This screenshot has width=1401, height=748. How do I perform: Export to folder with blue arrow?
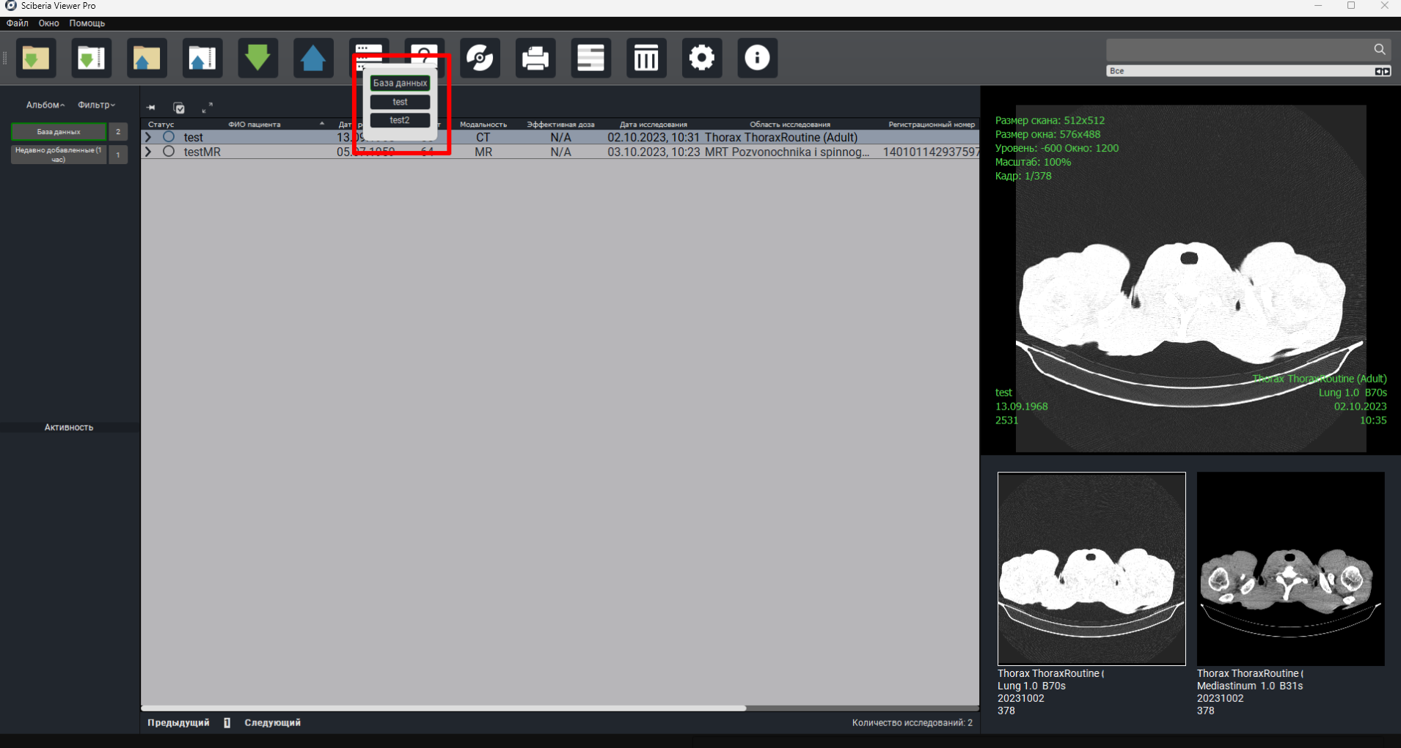tap(147, 58)
